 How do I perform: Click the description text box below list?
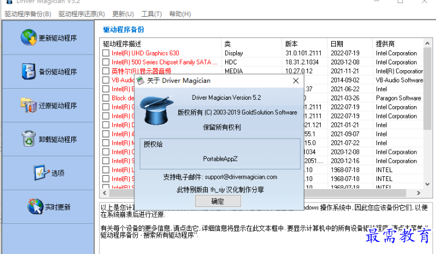click(x=266, y=228)
